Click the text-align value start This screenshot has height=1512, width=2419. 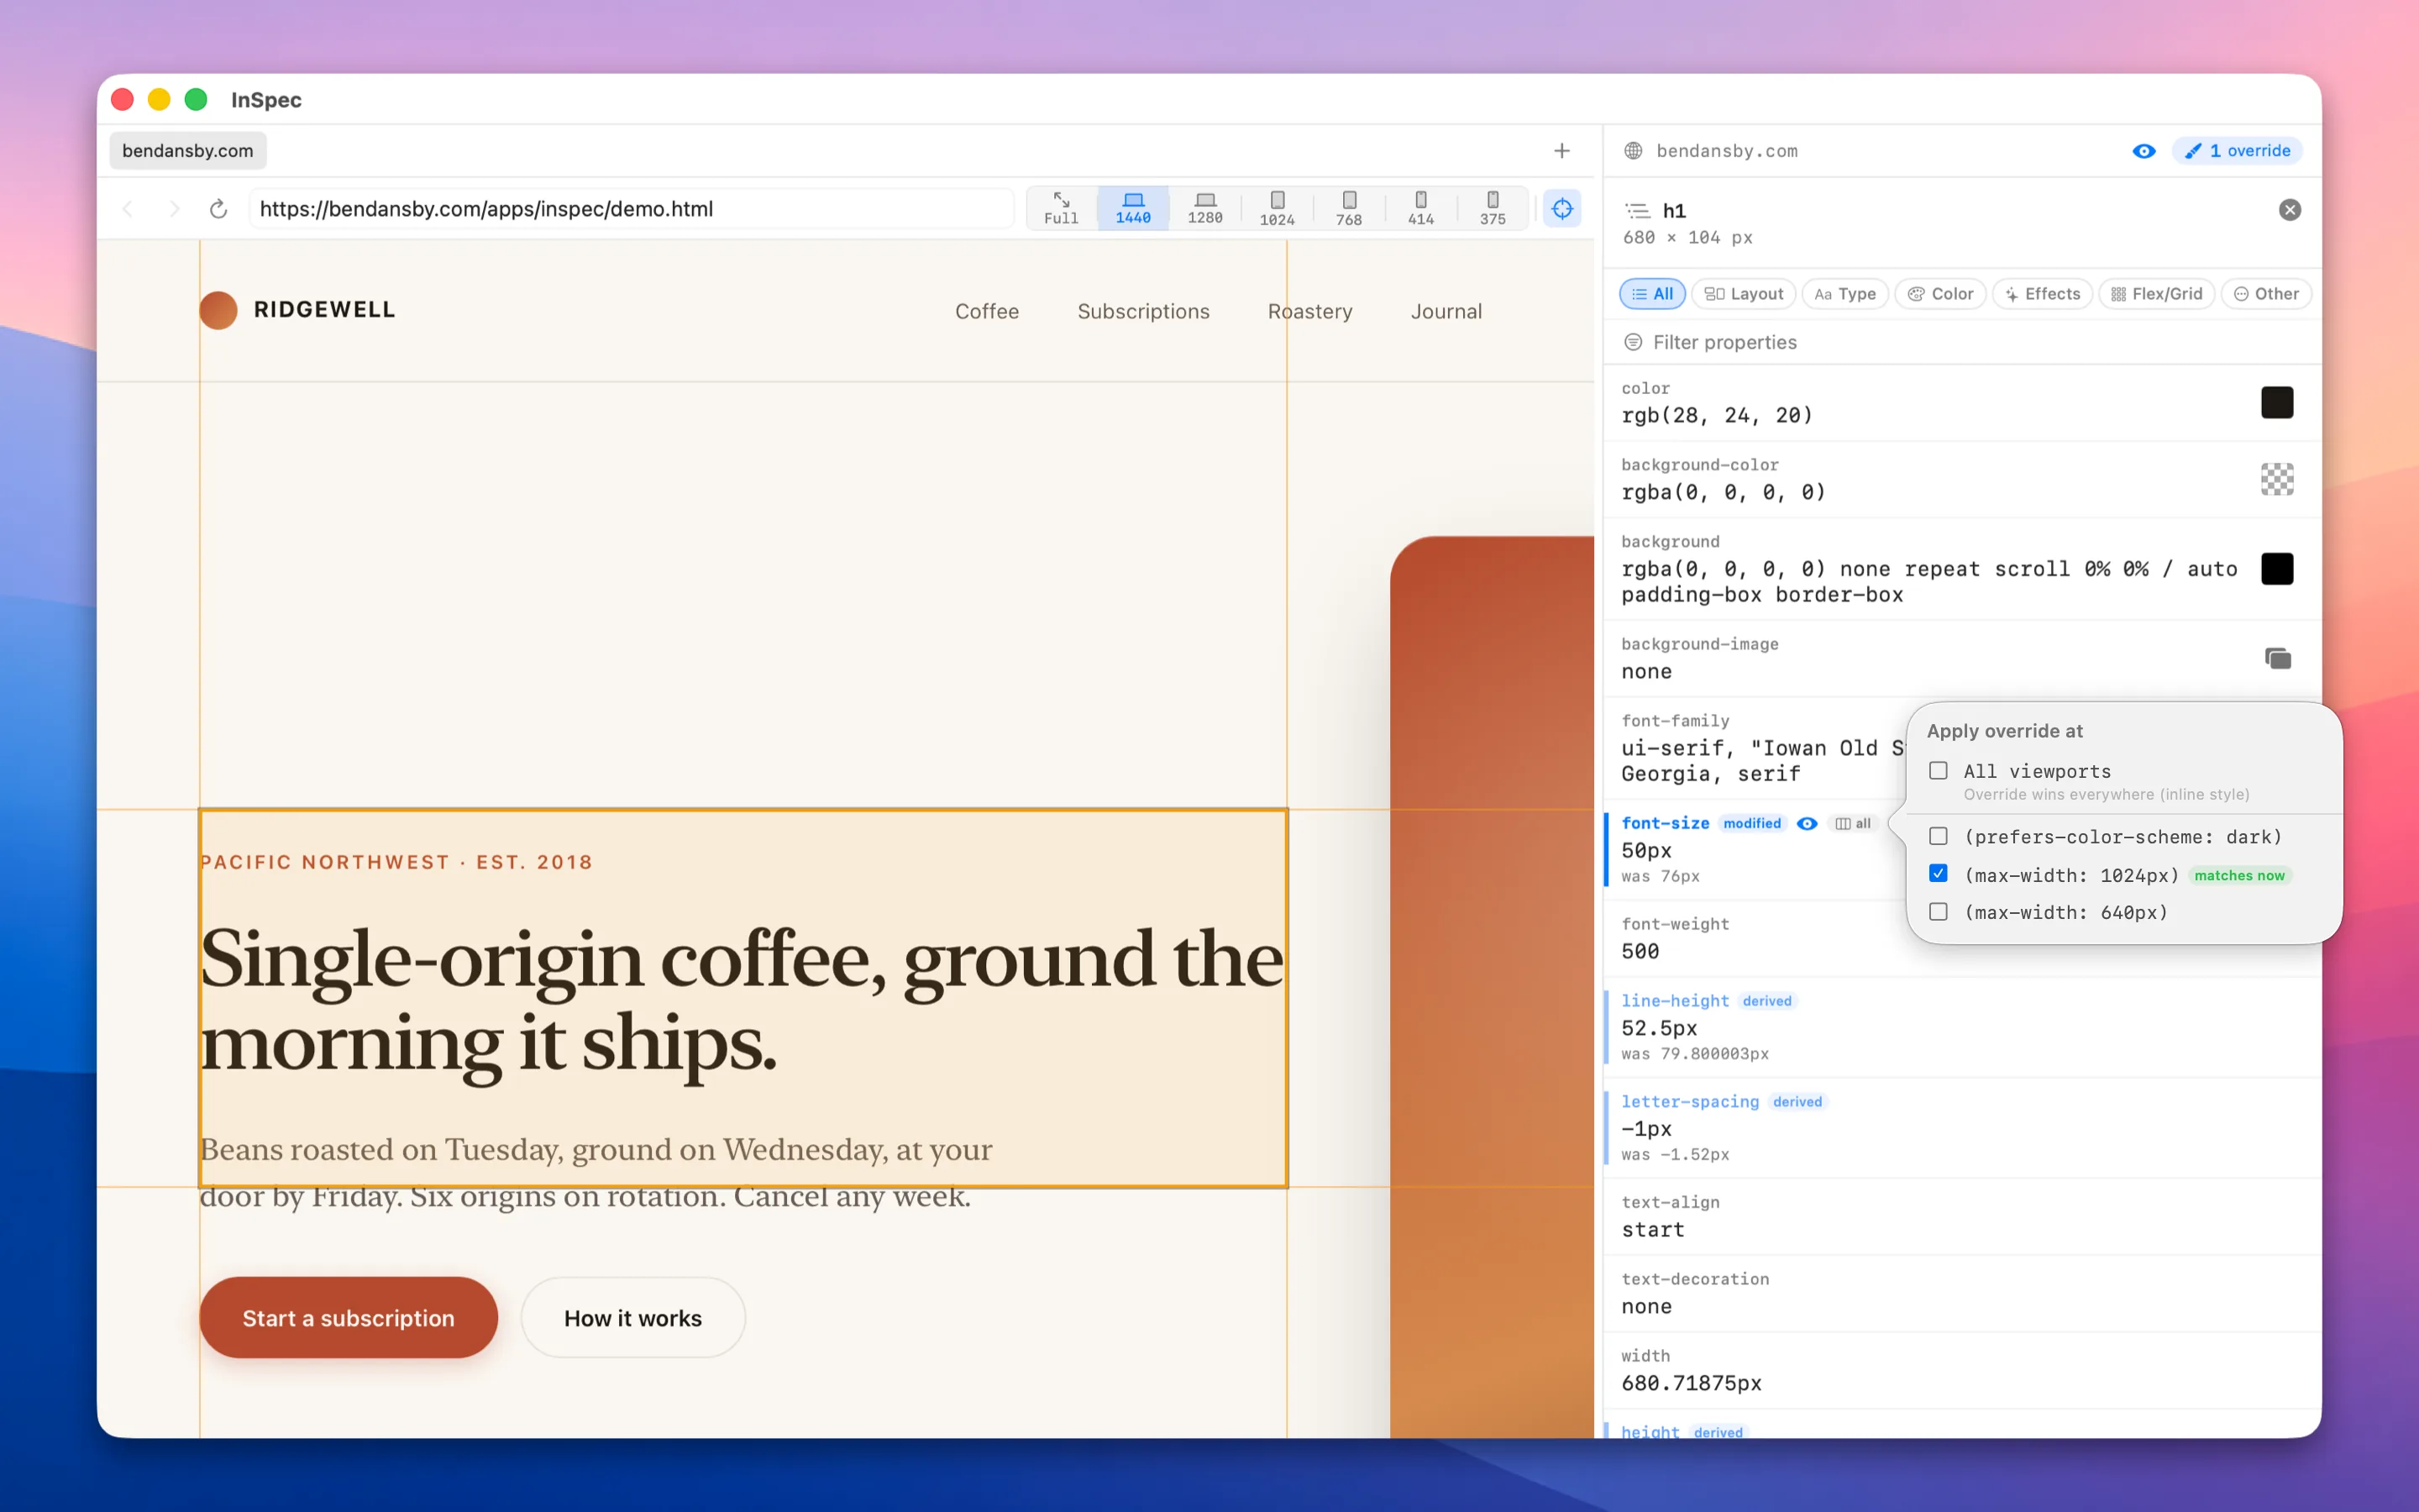[1652, 1230]
